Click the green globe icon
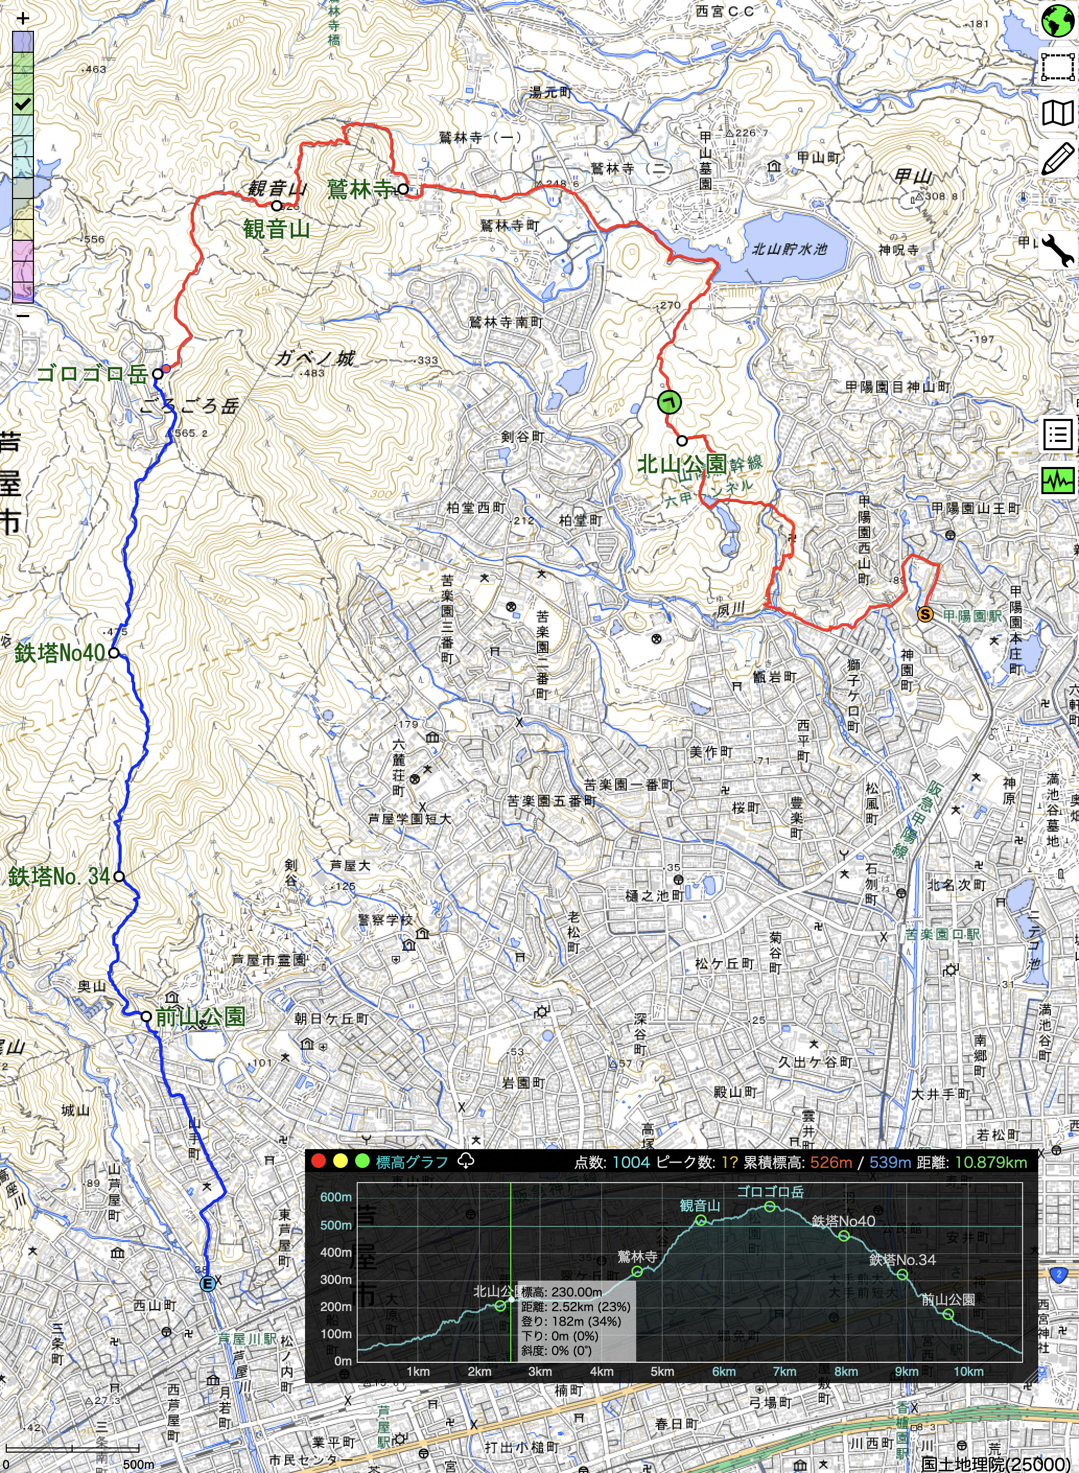The width and height of the screenshot is (1079, 1473). coord(1058,21)
